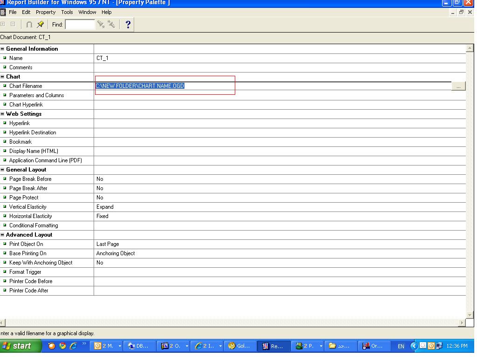This screenshot has height=357, width=477.
Task: Click the Find Next flashlight icon
Action: [101, 25]
